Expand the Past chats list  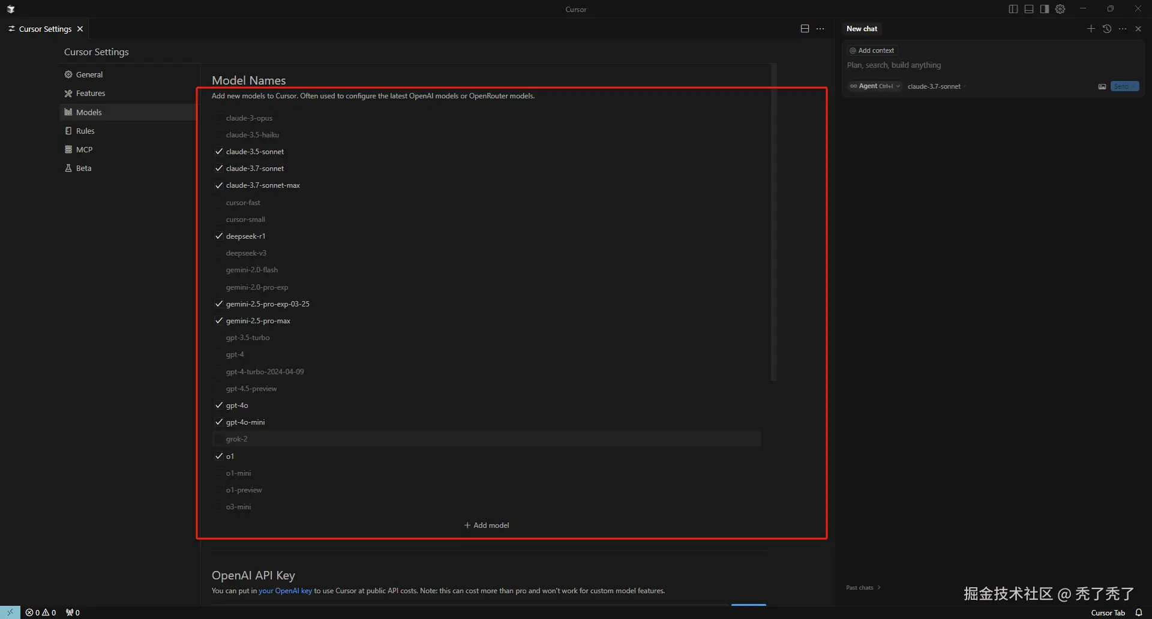click(863, 588)
